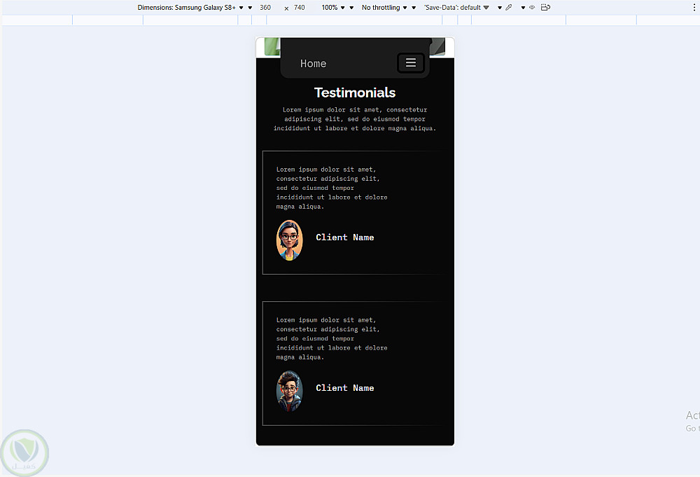The height and width of the screenshot is (477, 700).
Task: Open the hamburger navigation menu
Action: tap(411, 63)
